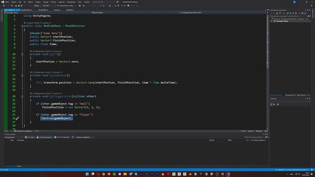Viewport: 315px width, 177px height.
Task: Click Add to source control in status bar
Action: point(292,170)
